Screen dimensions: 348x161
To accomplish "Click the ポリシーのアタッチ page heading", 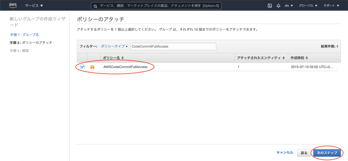I will click(x=101, y=19).
